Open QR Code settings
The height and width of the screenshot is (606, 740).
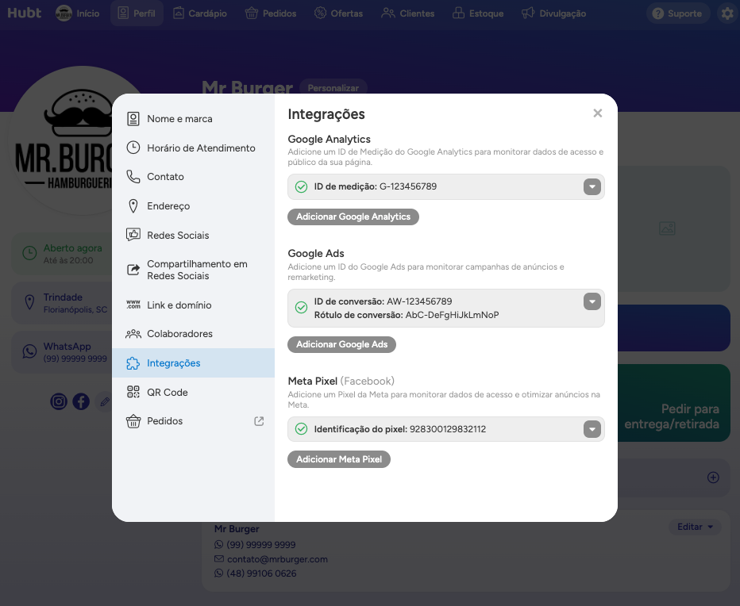point(194,393)
